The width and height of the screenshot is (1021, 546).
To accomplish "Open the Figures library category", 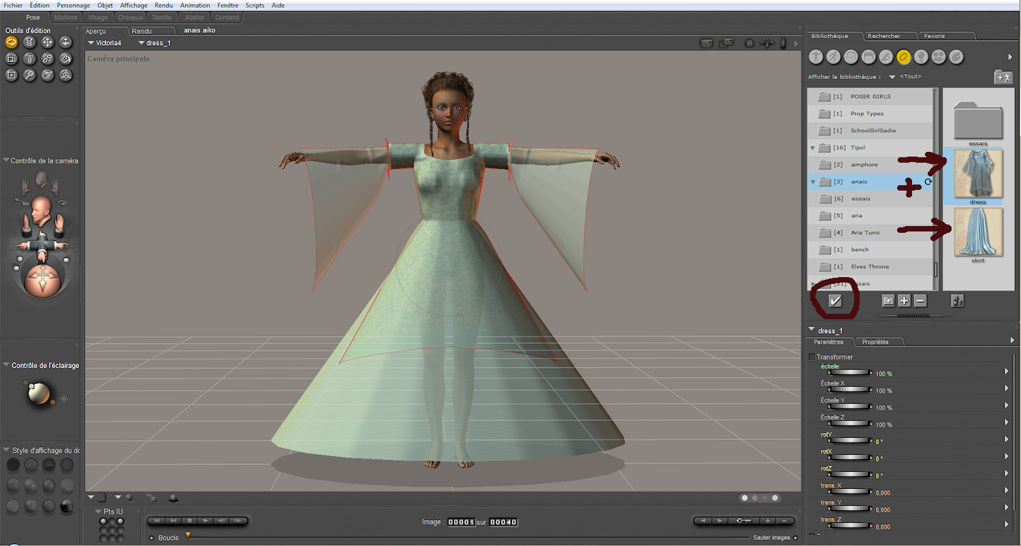I will [x=815, y=57].
